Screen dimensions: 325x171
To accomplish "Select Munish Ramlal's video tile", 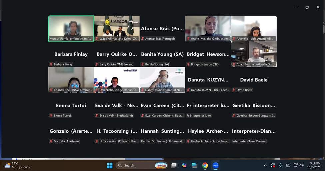I will point(71,29).
